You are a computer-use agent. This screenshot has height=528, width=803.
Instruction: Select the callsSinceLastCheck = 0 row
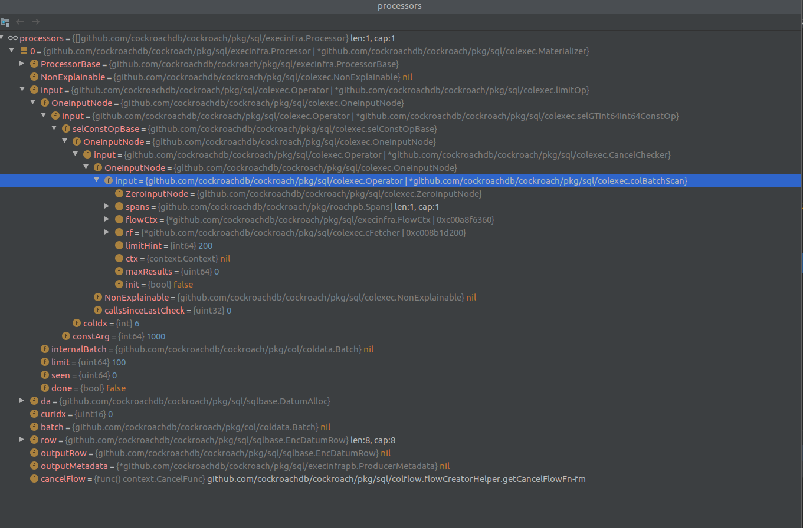[x=401, y=310]
